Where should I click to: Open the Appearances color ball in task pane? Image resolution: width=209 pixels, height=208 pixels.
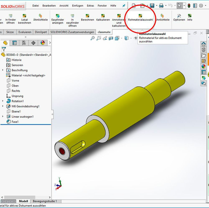coord(203,66)
